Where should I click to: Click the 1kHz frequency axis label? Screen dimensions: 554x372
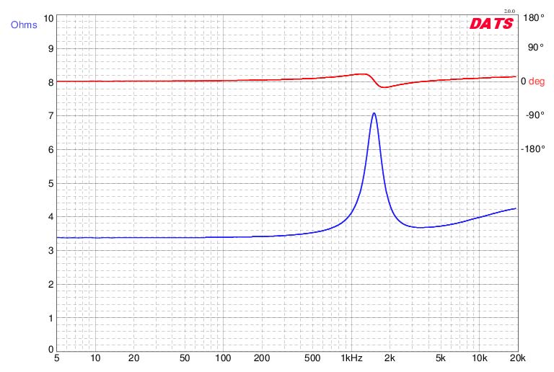coord(351,358)
